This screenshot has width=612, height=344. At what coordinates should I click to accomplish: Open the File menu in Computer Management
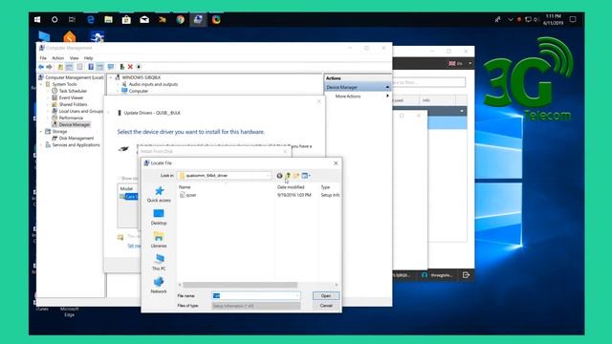(43, 58)
